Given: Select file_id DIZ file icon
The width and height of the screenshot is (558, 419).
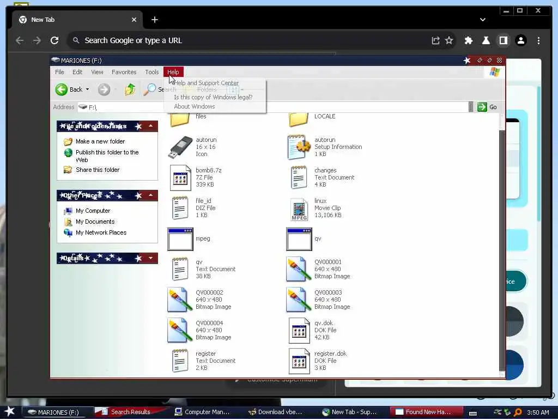Looking at the screenshot, I should coord(180,208).
